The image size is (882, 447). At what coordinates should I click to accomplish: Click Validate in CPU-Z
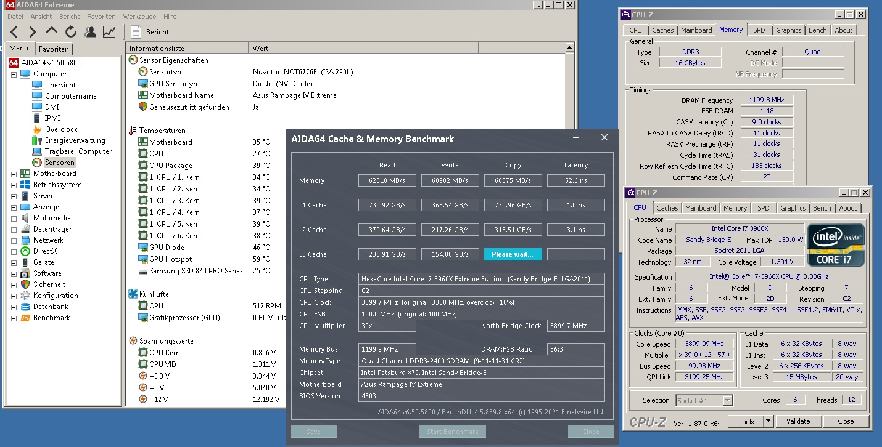[798, 421]
